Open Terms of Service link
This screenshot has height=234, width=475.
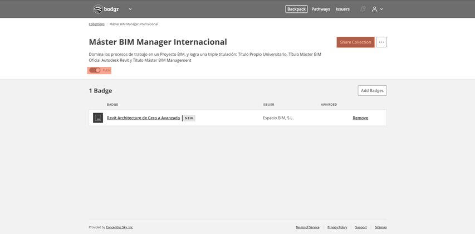tap(307, 227)
